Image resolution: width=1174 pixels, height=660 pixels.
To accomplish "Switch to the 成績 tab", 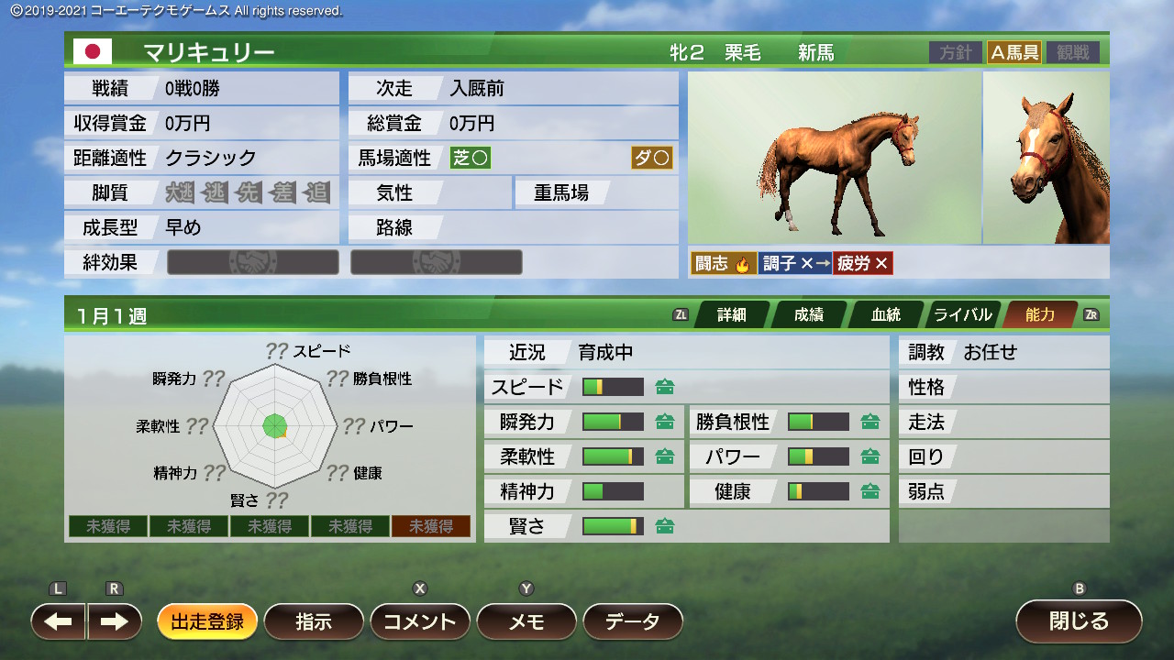I will tap(808, 314).
